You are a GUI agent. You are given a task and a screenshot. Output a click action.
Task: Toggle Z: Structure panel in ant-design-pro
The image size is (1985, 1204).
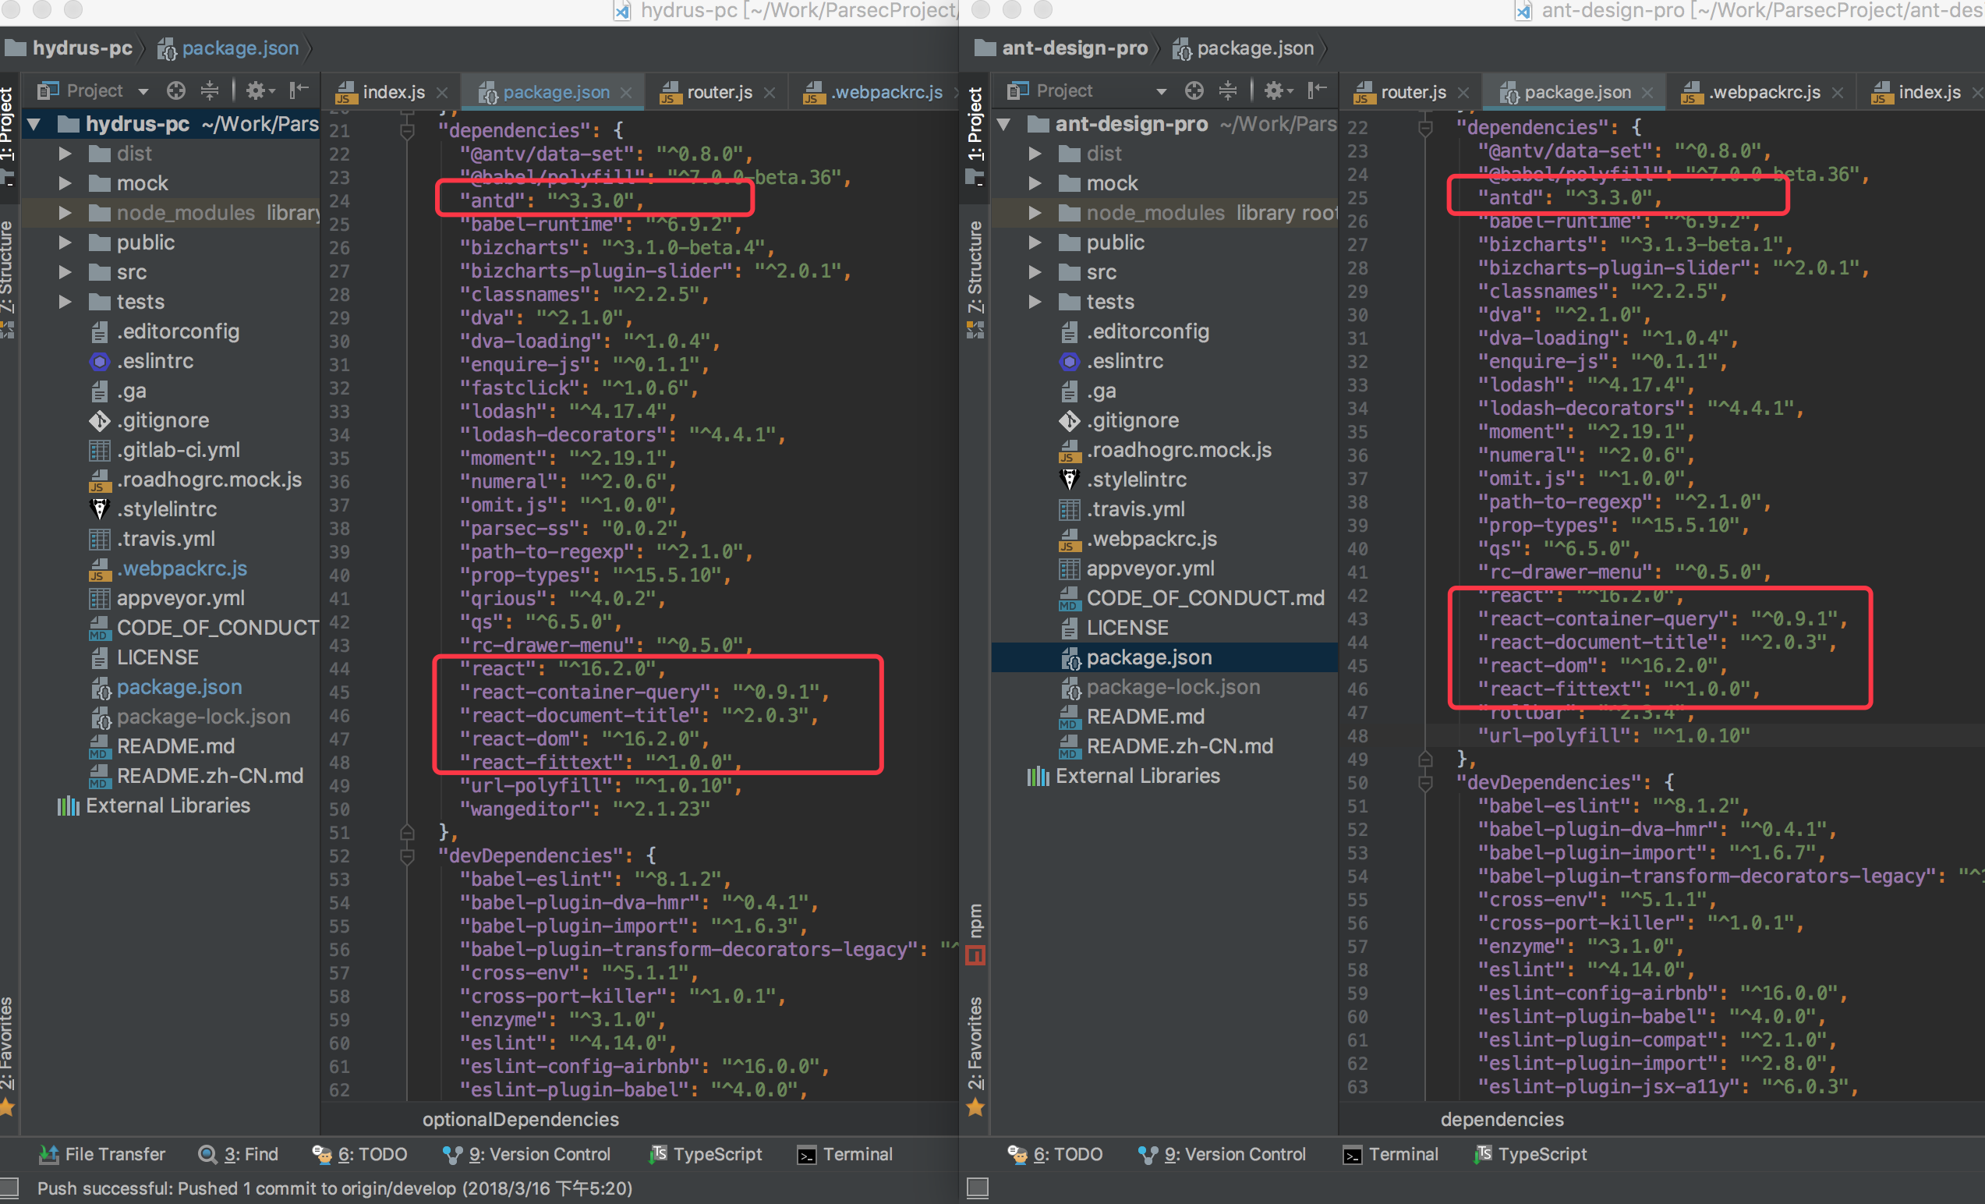coord(975,278)
